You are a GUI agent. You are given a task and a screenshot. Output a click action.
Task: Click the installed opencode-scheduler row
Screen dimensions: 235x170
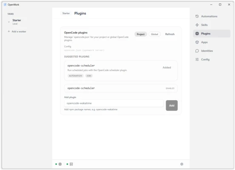[x=121, y=88]
